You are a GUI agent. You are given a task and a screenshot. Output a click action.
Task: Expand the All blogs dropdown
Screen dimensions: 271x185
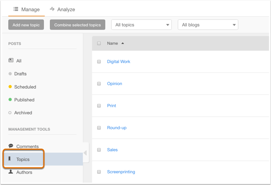tap(208, 25)
